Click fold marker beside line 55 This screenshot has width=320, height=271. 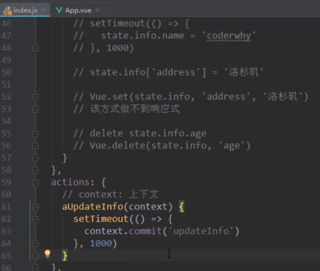click(x=35, y=134)
